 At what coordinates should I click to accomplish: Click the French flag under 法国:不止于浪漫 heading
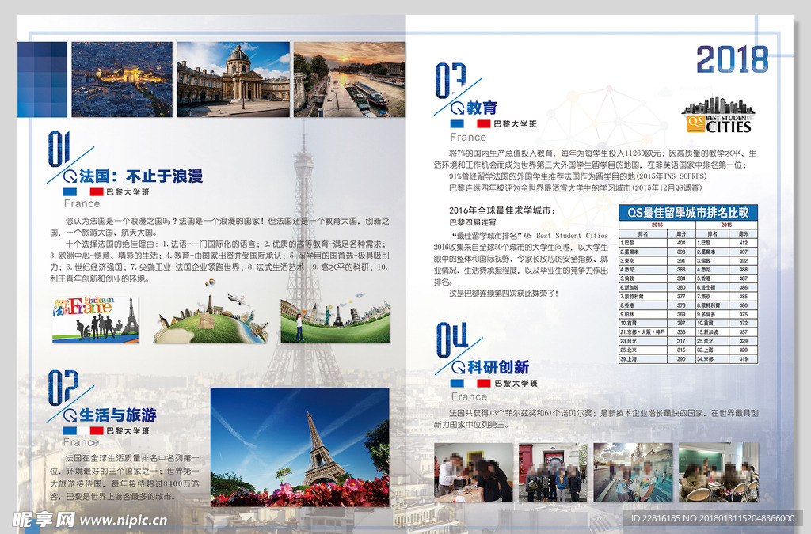[x=82, y=191]
